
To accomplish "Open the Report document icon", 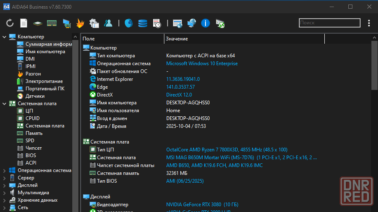I will pos(24,23).
